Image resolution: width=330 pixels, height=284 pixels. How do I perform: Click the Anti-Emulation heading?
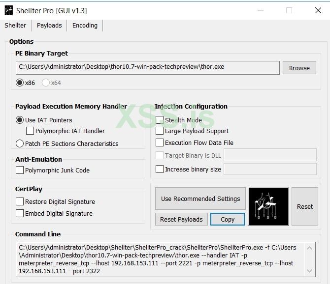pyautogui.click(x=39, y=160)
